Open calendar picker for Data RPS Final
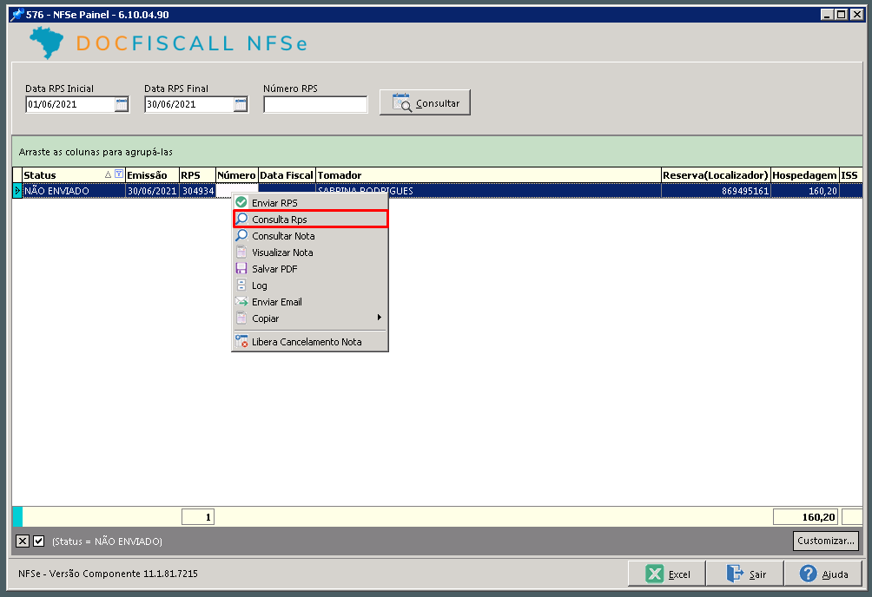This screenshot has height=597, width=872. 241,104
